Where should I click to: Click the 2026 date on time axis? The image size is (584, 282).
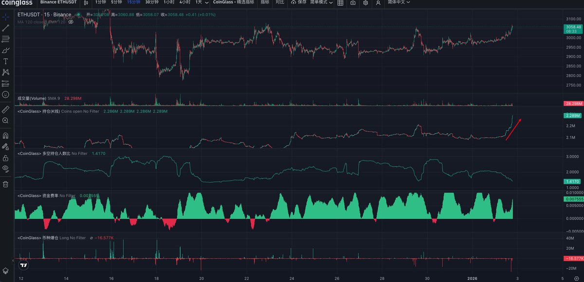click(x=472, y=279)
